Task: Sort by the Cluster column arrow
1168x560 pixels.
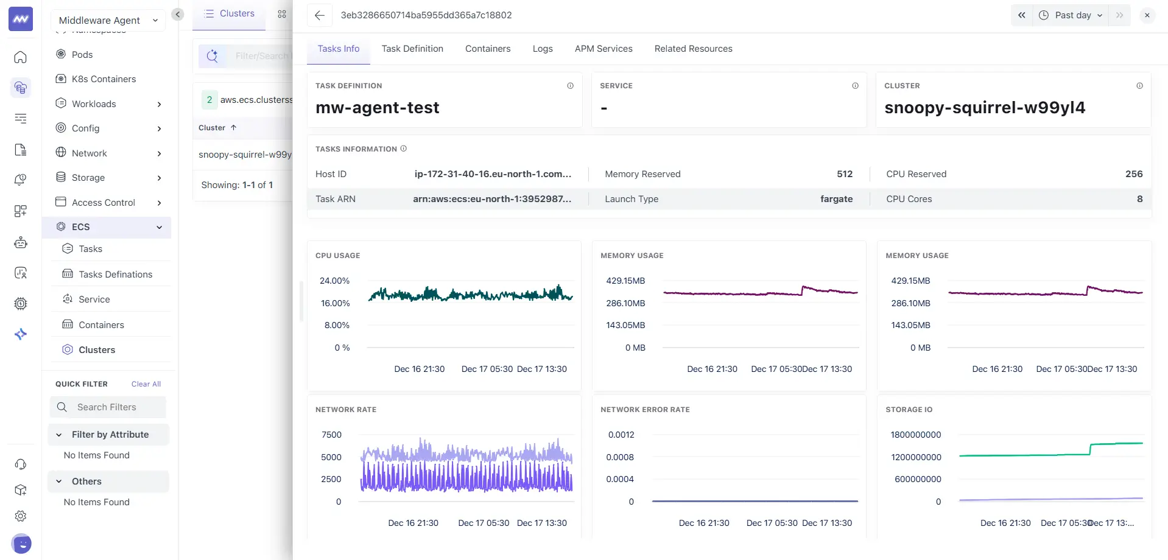Action: point(234,128)
